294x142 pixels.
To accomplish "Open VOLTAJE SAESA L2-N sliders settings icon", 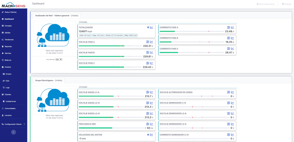I will (148, 103).
